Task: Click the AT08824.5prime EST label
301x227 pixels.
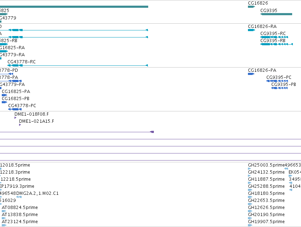Action: (20, 208)
